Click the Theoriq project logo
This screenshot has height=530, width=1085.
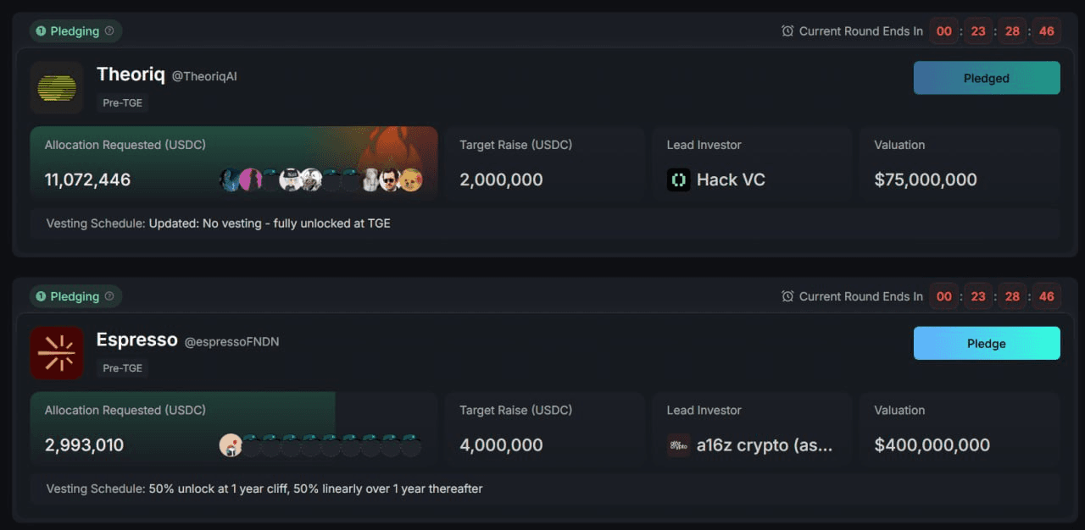point(57,87)
